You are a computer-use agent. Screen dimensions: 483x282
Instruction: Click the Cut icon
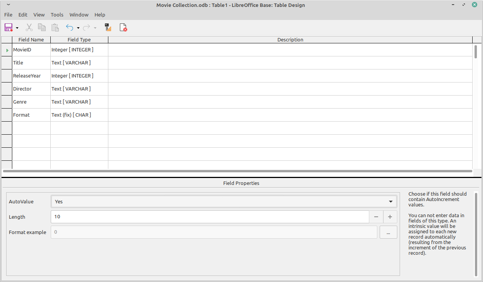29,27
